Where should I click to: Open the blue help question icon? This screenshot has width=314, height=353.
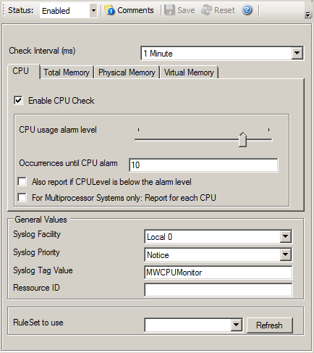click(x=247, y=10)
